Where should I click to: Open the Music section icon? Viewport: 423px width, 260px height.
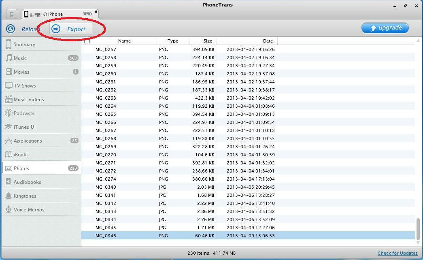click(x=9, y=58)
